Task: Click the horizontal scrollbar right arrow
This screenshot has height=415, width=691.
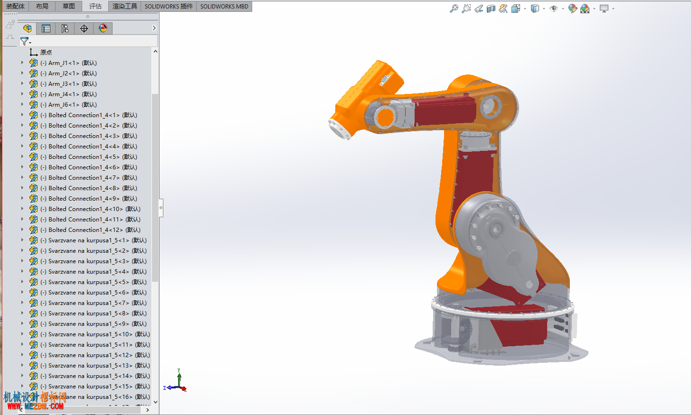Action: click(x=148, y=410)
